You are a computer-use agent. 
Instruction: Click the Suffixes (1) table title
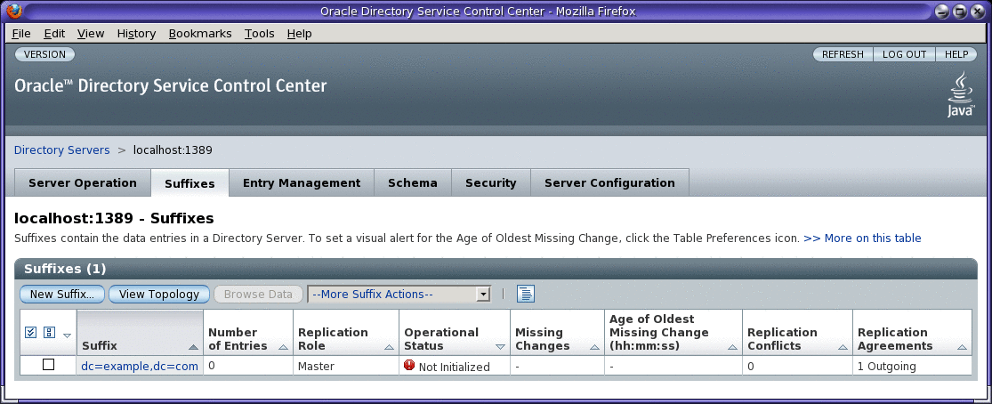pyautogui.click(x=65, y=269)
